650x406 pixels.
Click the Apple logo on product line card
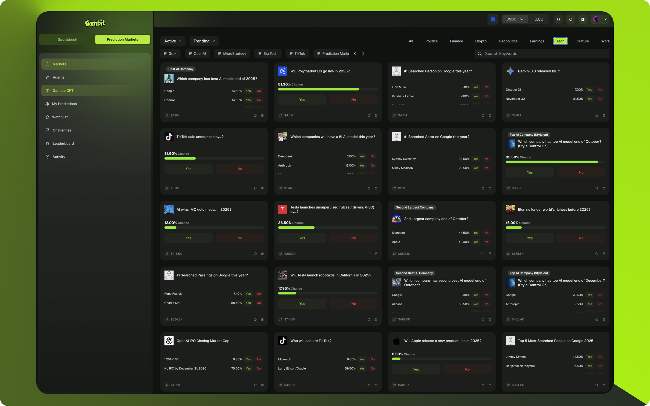[x=396, y=341]
